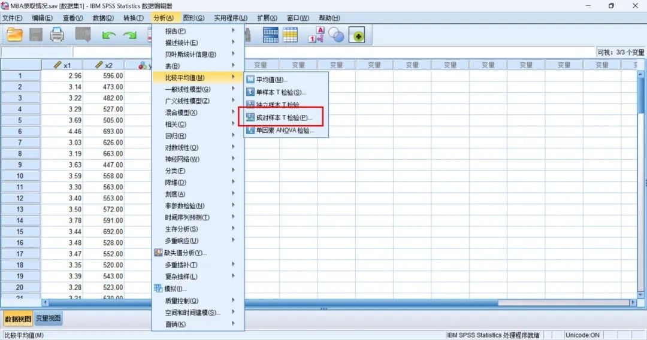The height and width of the screenshot is (340, 647).
Task: Expand the Descriptive Statistics (描述统计) submenu arrow
Action: pos(233,42)
